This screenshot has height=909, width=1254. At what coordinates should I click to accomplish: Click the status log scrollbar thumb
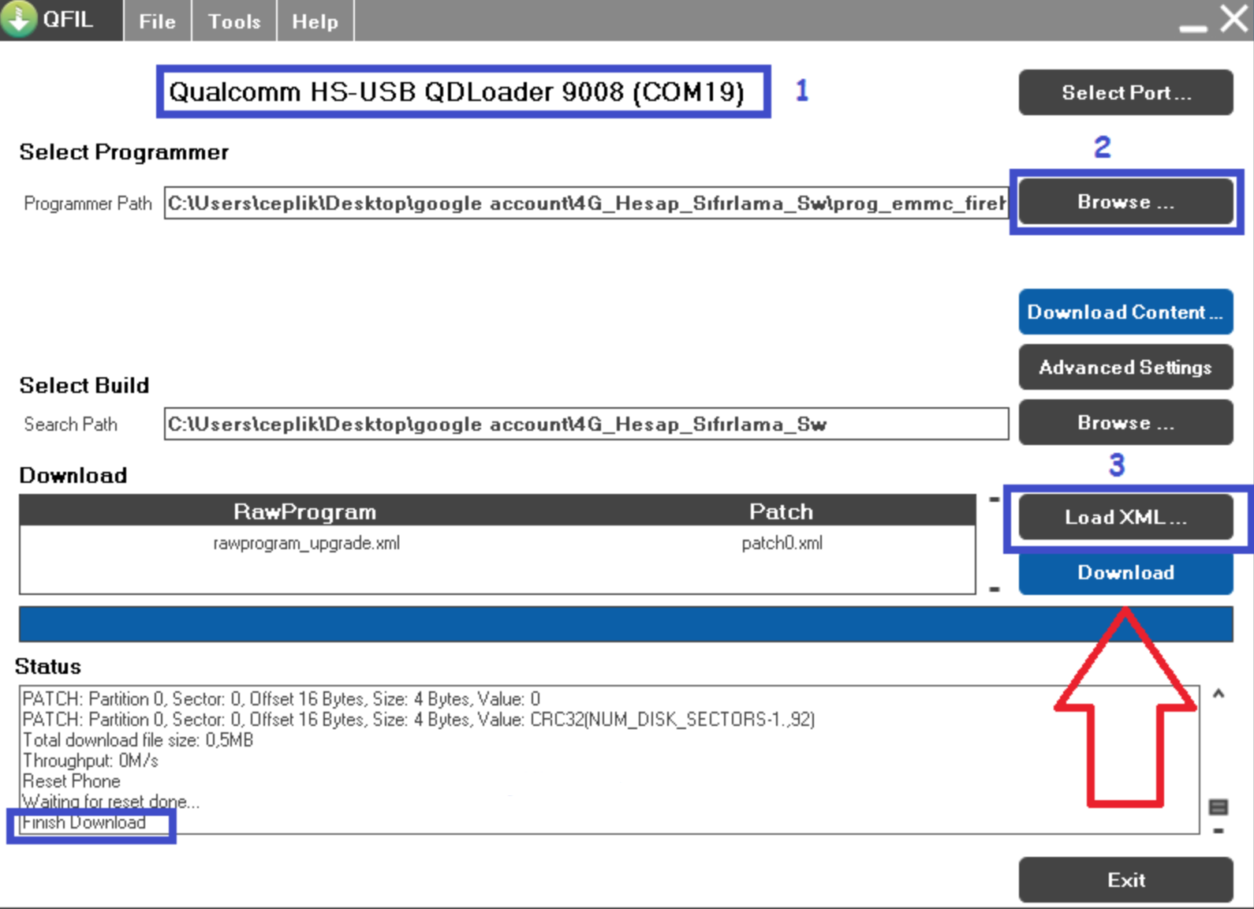[x=1219, y=806]
